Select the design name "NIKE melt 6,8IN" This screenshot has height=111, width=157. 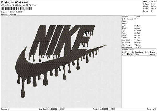pos(16,12)
